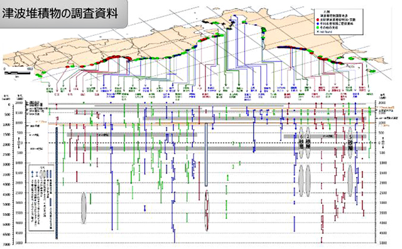The image size is (402, 249).
Task: Click the 5500 value on the age axis
Action: [x=7, y=215]
